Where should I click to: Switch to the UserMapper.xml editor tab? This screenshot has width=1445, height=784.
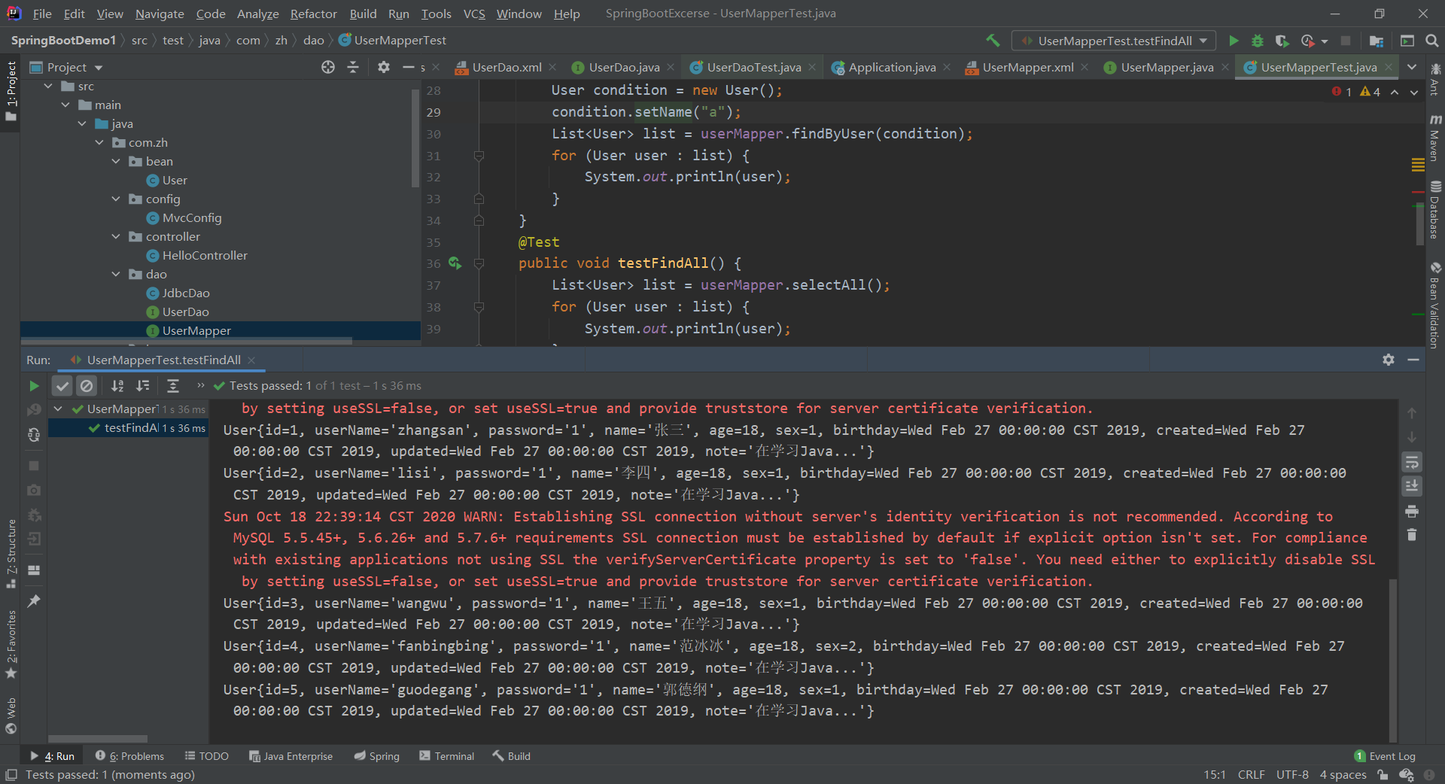pyautogui.click(x=1027, y=68)
